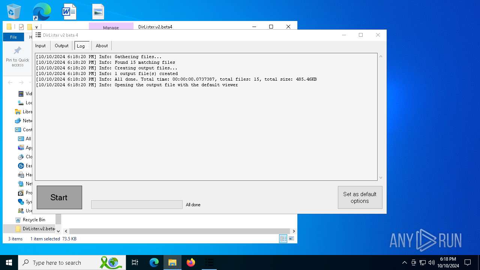Click the Set as default options button

[360, 197]
